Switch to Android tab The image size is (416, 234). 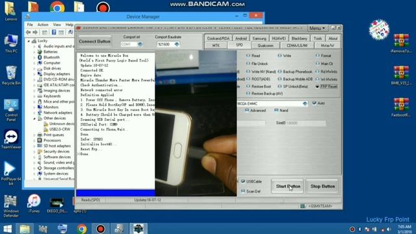[241, 38]
